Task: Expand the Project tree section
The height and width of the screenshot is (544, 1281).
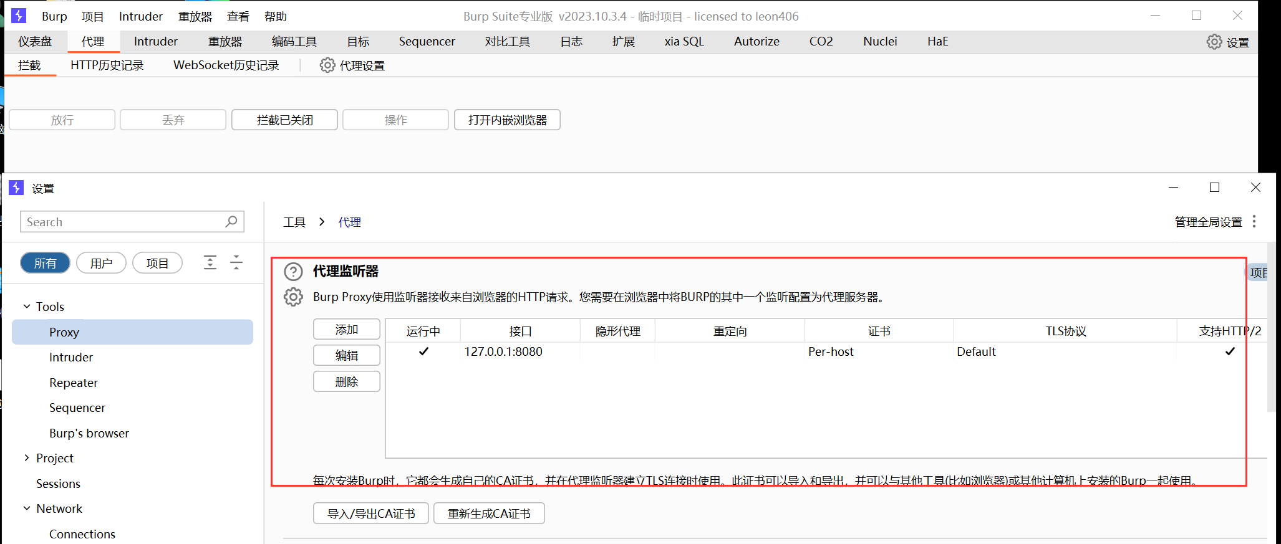Action: click(x=27, y=457)
